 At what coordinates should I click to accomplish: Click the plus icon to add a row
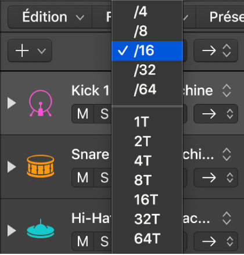[30, 51]
